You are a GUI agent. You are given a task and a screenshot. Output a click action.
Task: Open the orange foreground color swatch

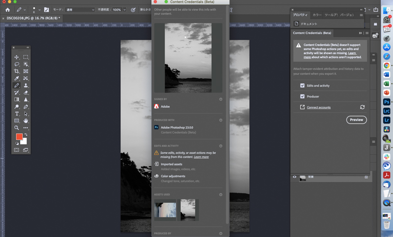(x=18, y=136)
